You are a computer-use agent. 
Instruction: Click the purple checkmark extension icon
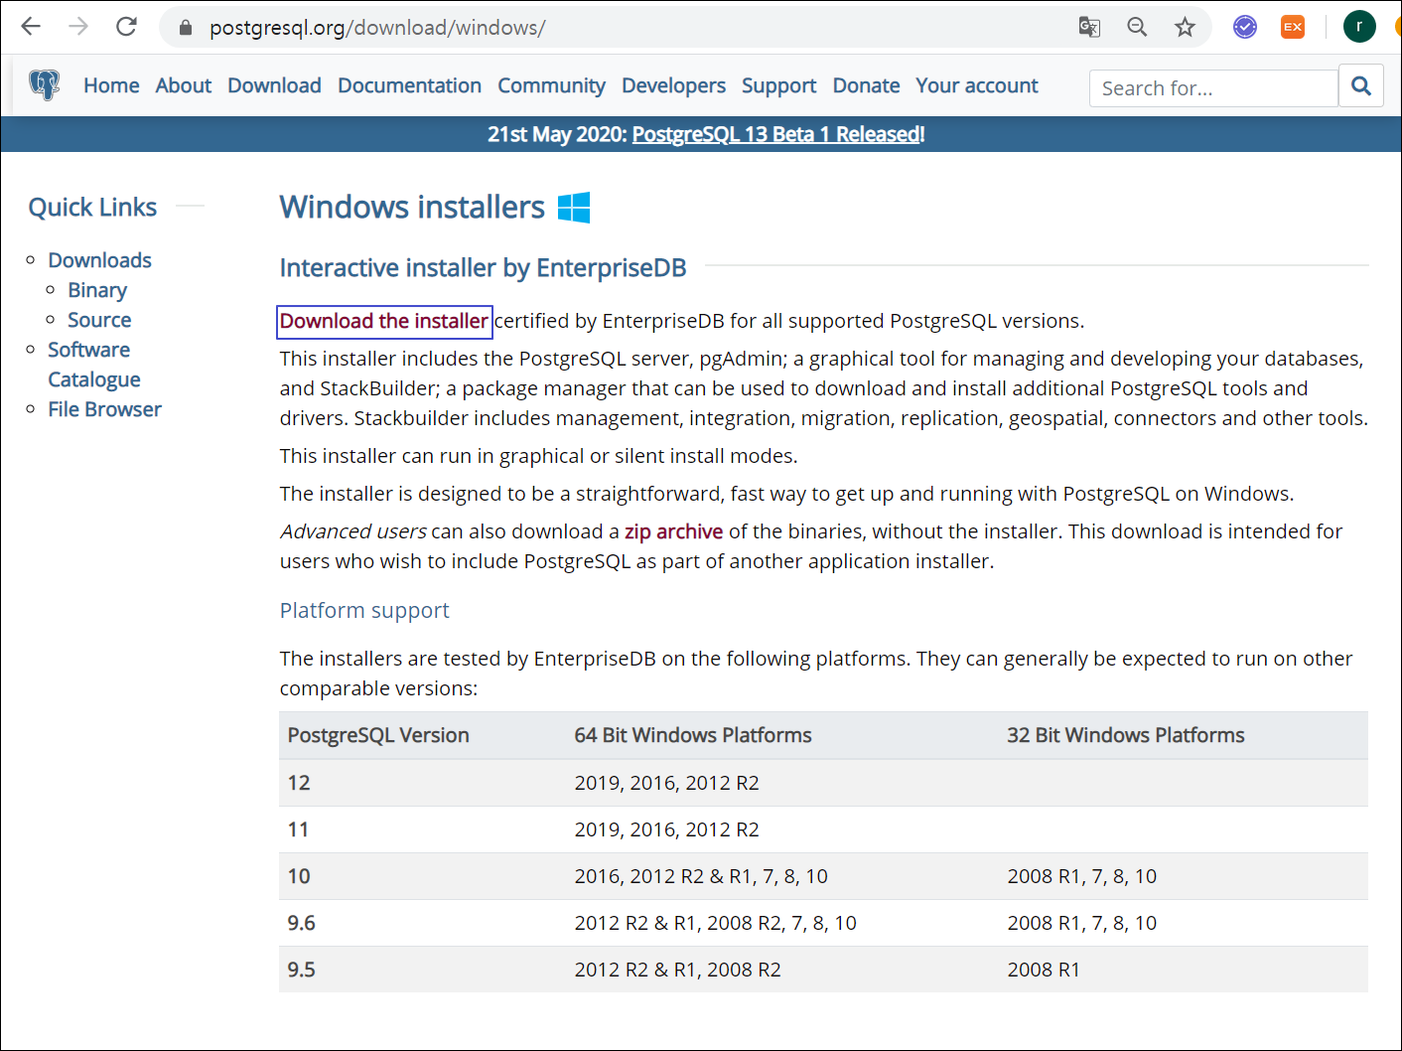click(1245, 28)
